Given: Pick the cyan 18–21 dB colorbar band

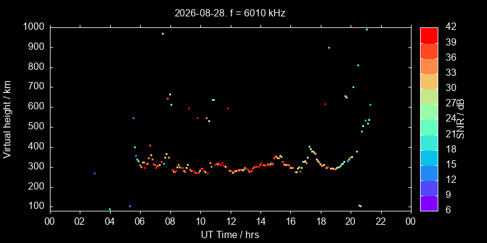Looking at the screenshot, I should 429,142.
